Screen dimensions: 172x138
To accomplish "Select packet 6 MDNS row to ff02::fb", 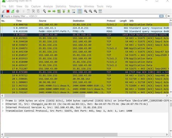I will click(x=85, y=31).
